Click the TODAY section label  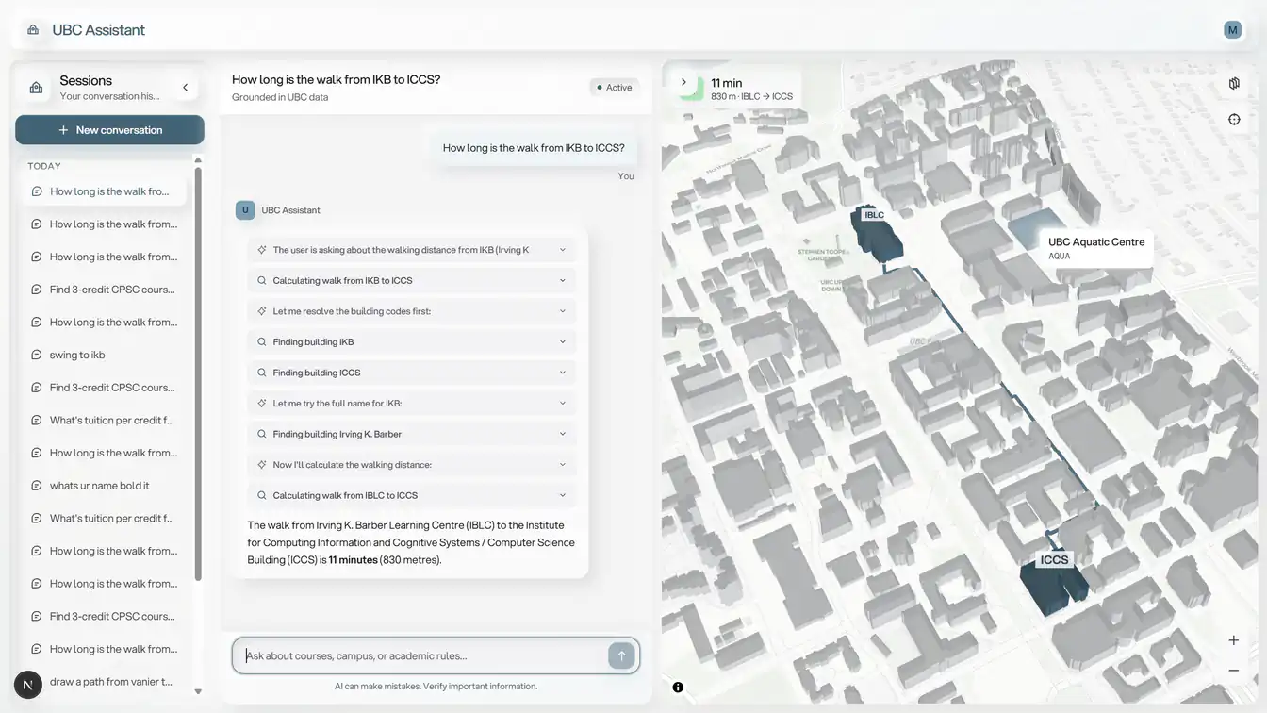(44, 166)
